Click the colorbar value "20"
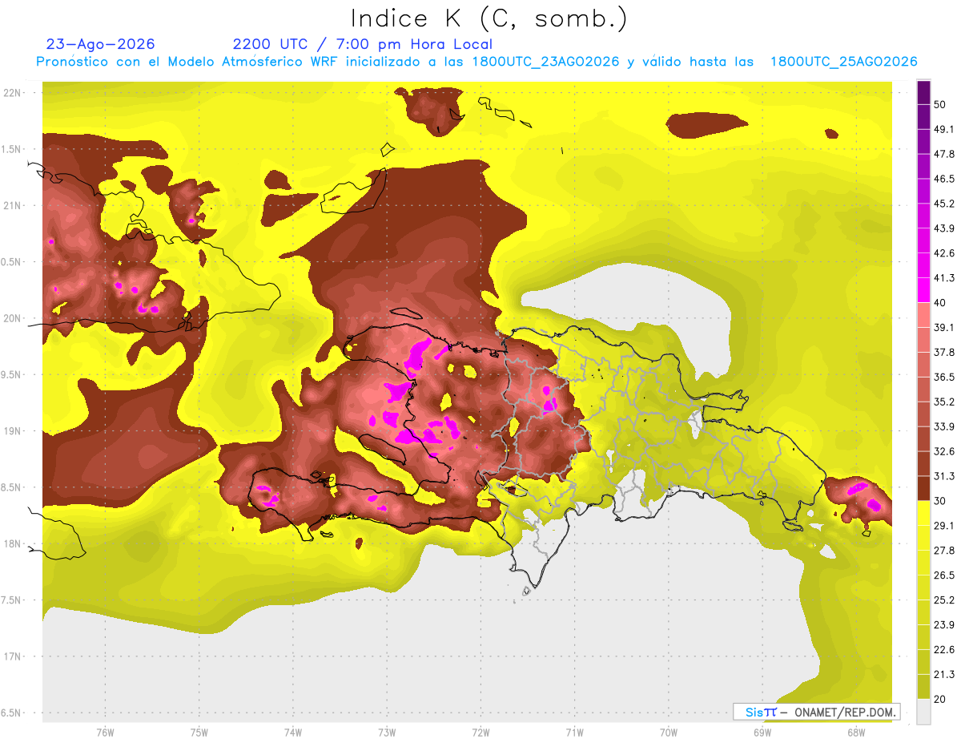The height and width of the screenshot is (743, 961). pos(940,699)
